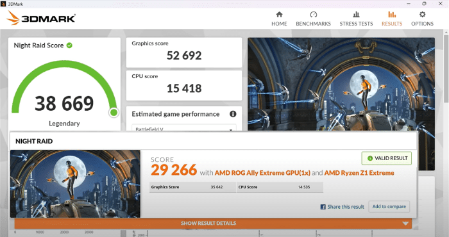Screen dimensions: 449x237
Task: Click the Valid Result badge
Action: click(x=387, y=158)
